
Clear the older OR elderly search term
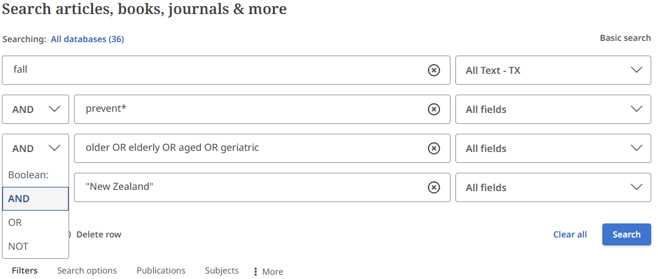pos(433,148)
